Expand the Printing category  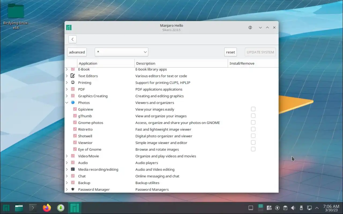pyautogui.click(x=67, y=82)
